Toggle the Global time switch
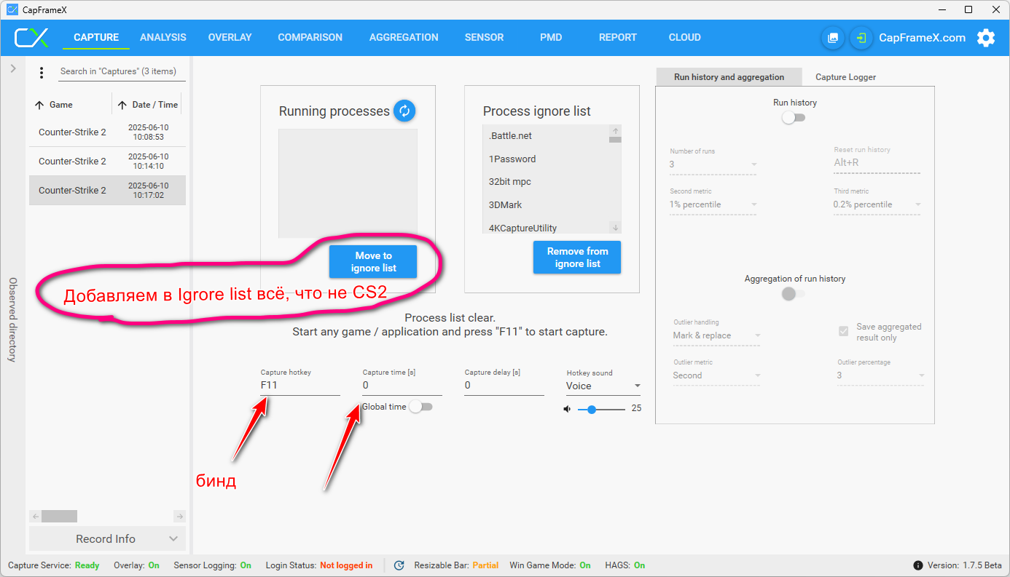 420,407
